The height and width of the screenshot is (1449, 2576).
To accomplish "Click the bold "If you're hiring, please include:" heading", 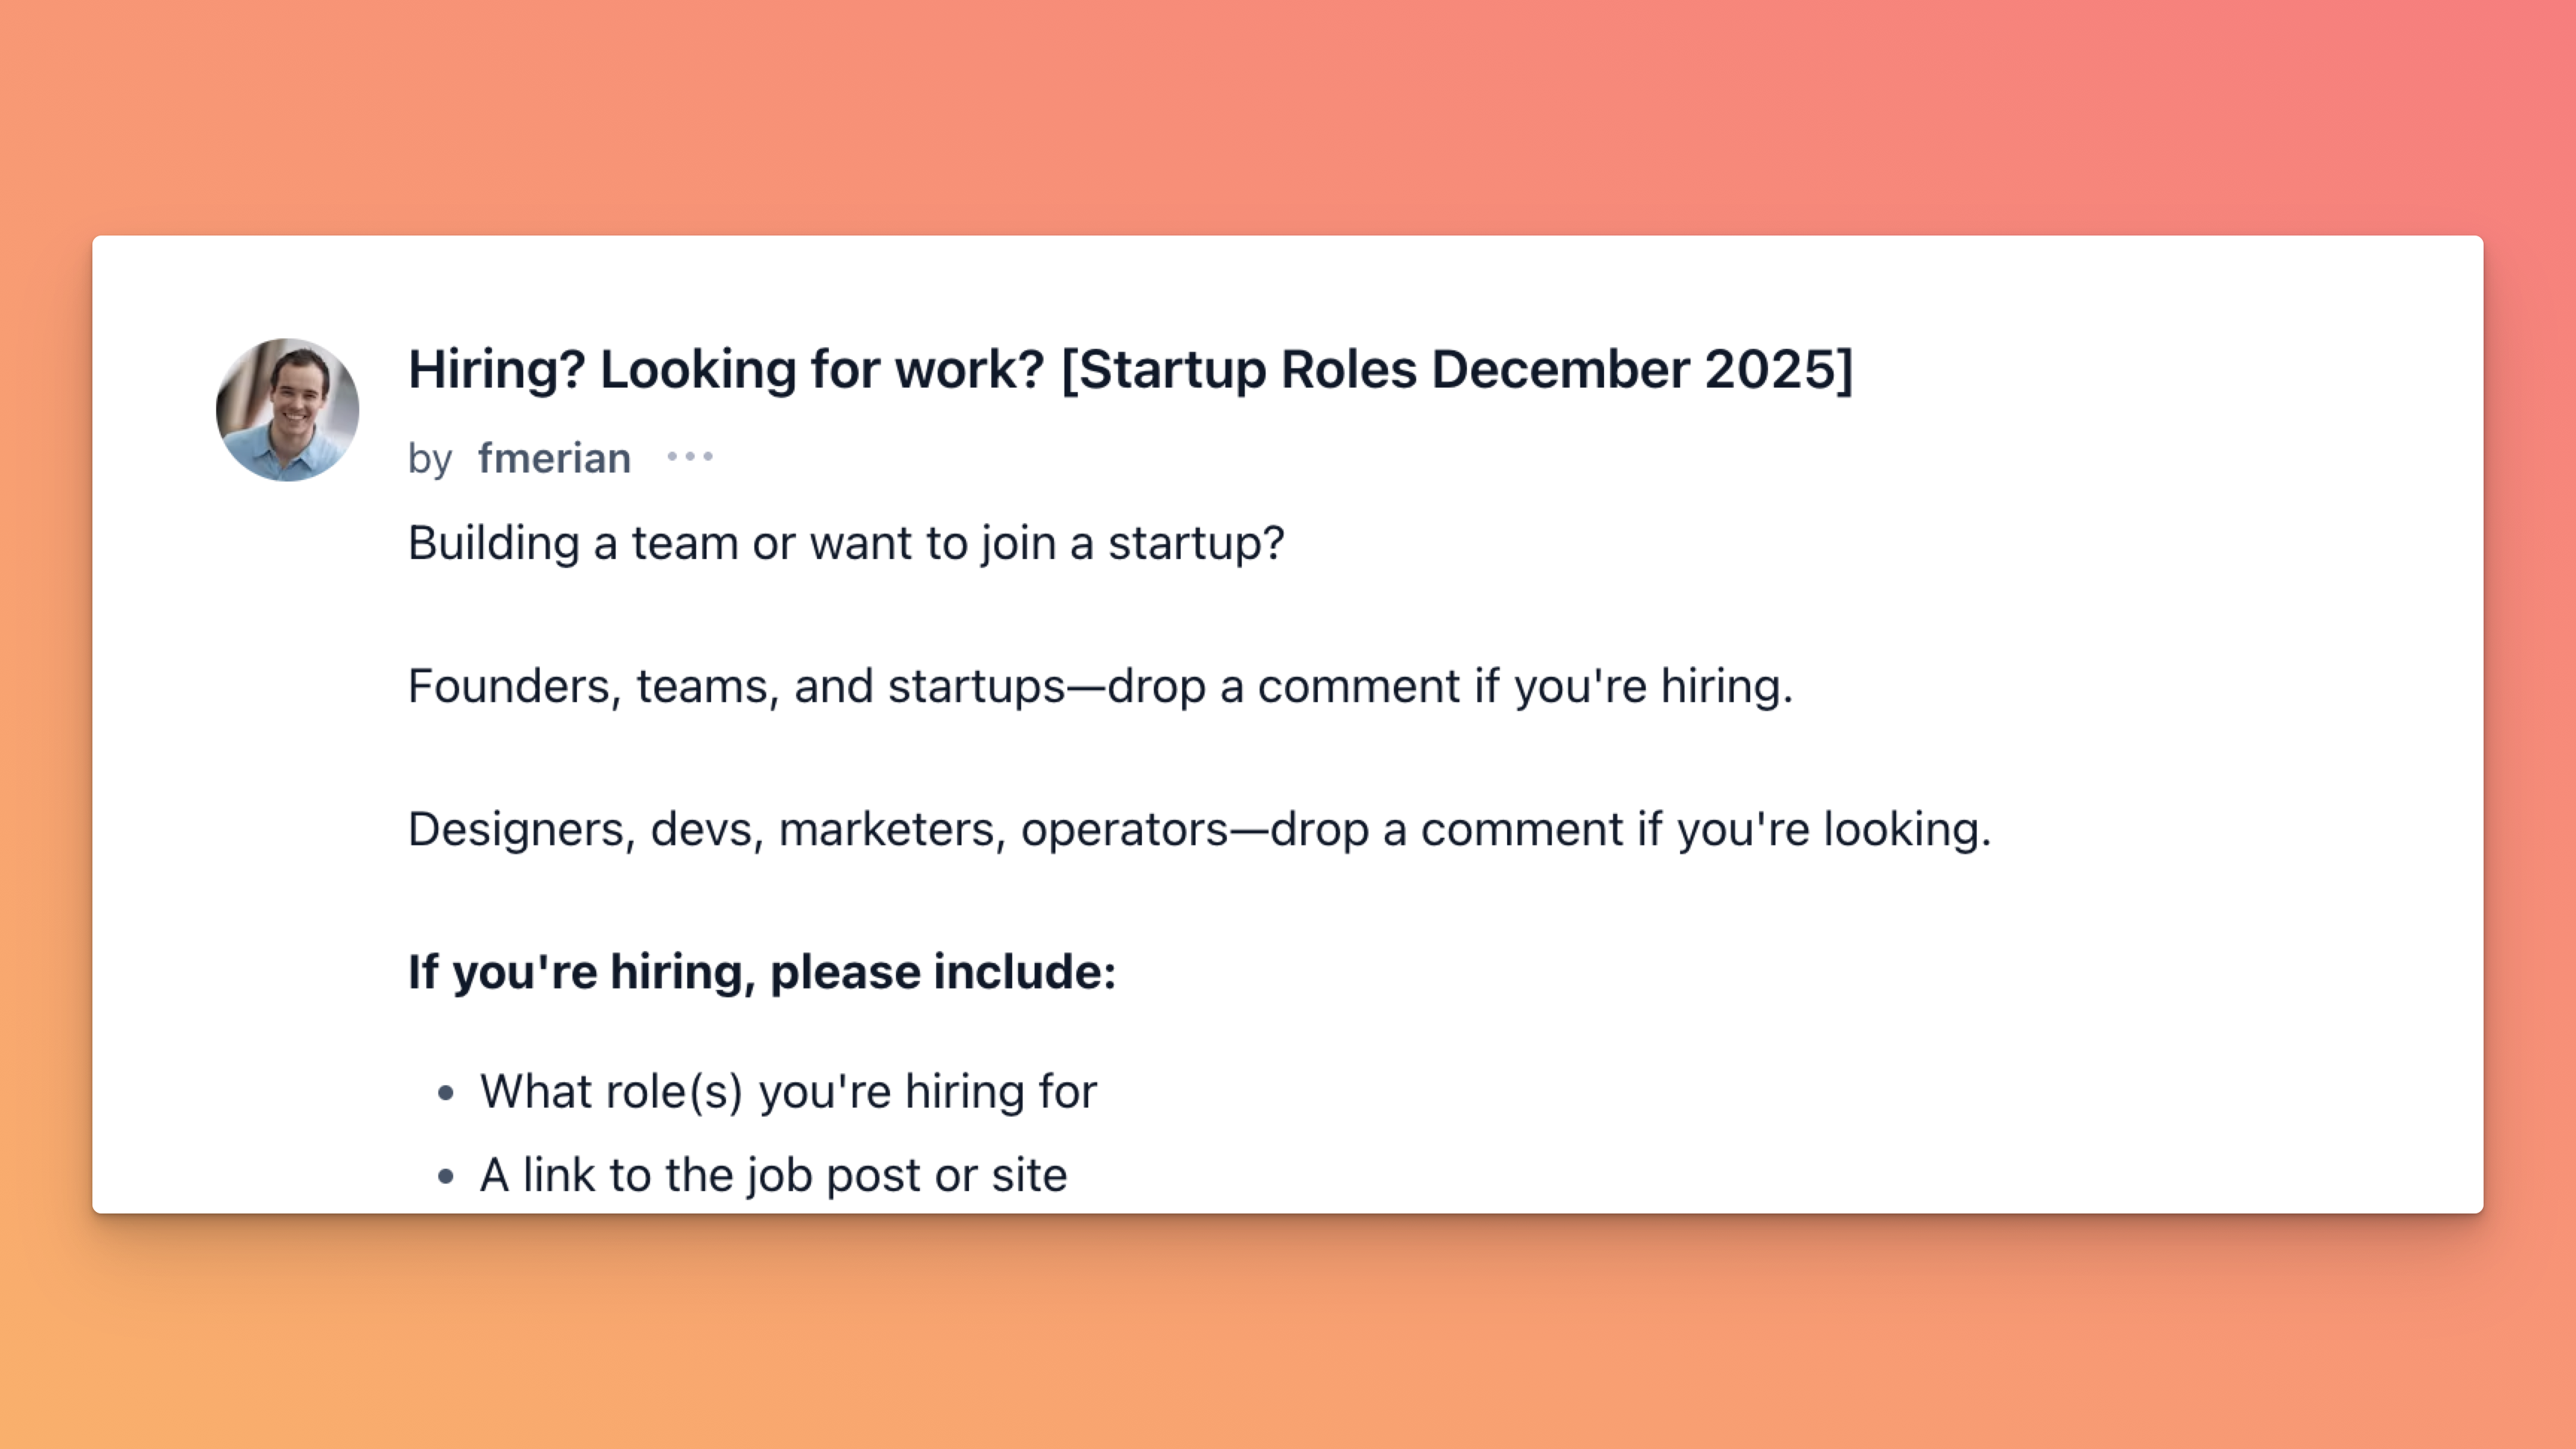I will pyautogui.click(x=762, y=972).
